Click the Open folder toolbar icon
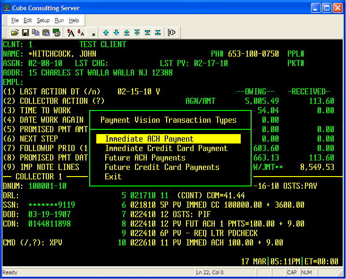 tap(15, 33)
